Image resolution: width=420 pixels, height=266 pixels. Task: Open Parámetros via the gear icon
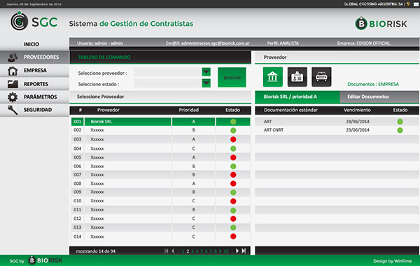13,97
